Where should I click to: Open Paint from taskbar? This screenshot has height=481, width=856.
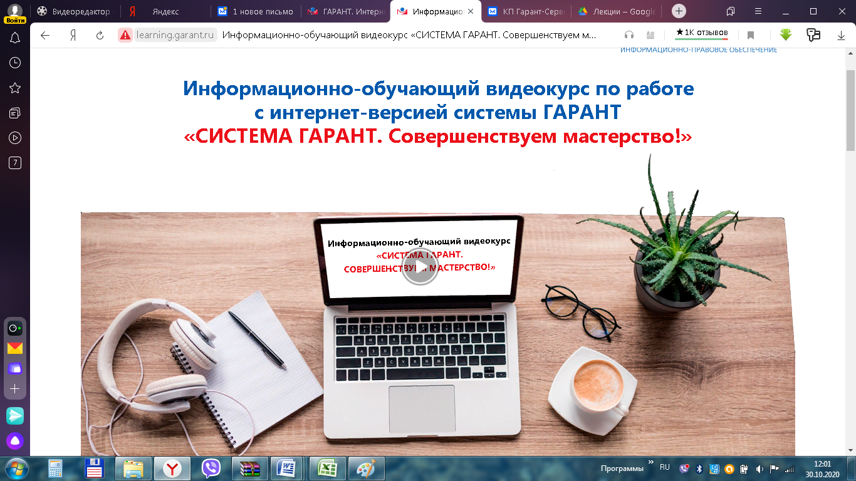click(x=367, y=468)
